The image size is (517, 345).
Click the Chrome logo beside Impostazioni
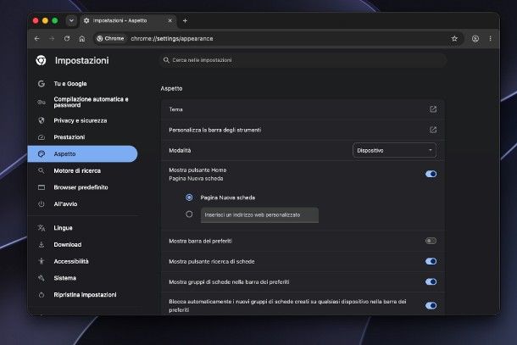tap(42, 60)
